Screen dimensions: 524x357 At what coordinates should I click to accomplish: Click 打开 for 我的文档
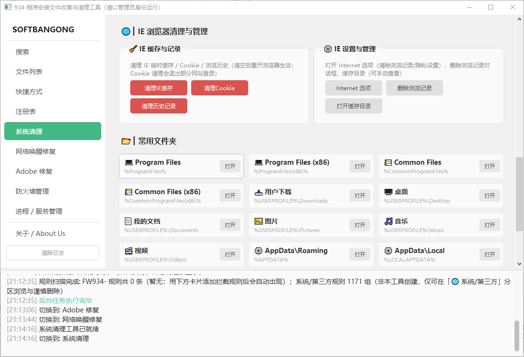pyautogui.click(x=230, y=225)
